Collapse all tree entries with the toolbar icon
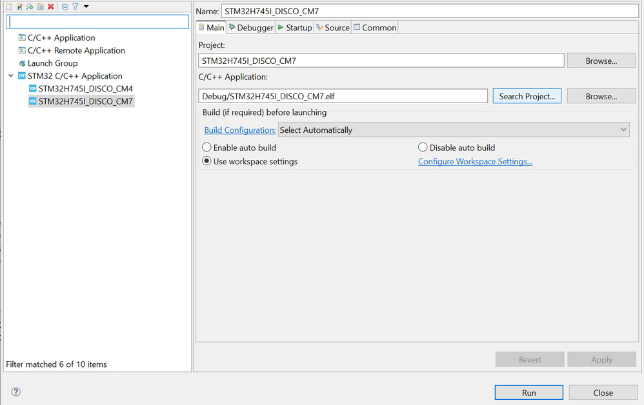 click(65, 6)
